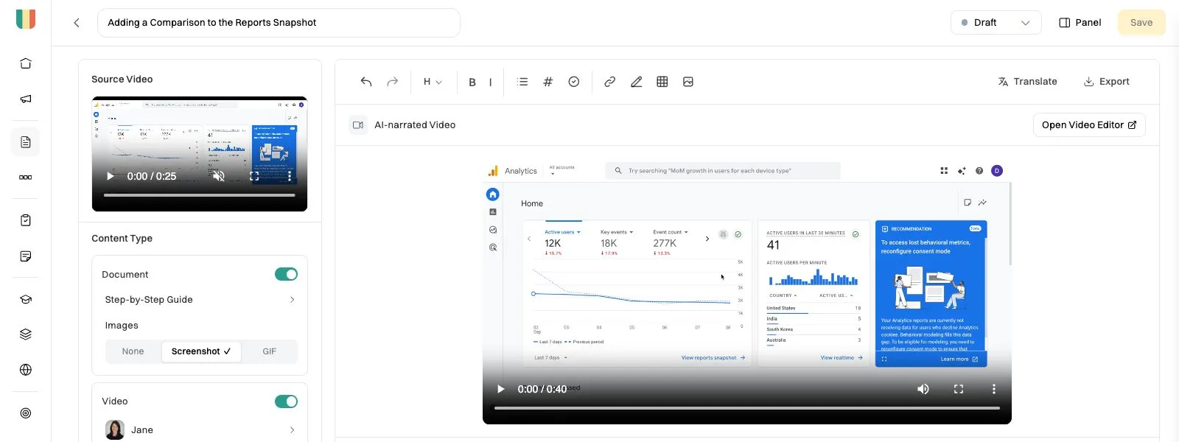Click the AI-narrated Video label

coord(415,125)
